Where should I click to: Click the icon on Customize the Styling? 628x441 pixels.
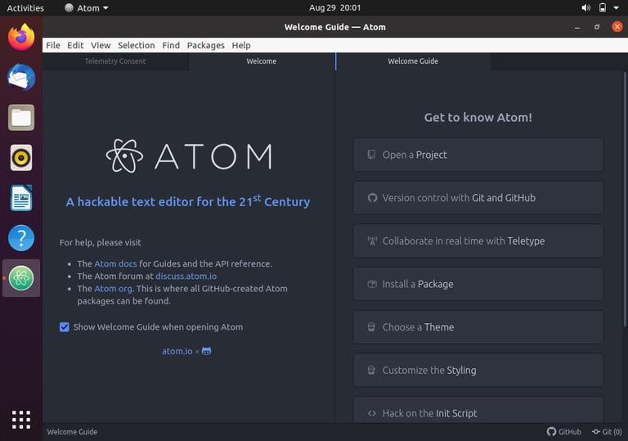click(x=372, y=370)
